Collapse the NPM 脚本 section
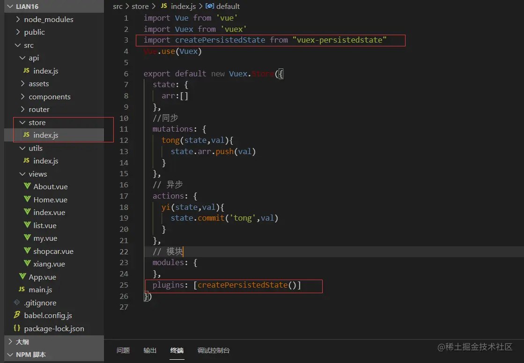The width and height of the screenshot is (524, 363). pyautogui.click(x=10, y=355)
